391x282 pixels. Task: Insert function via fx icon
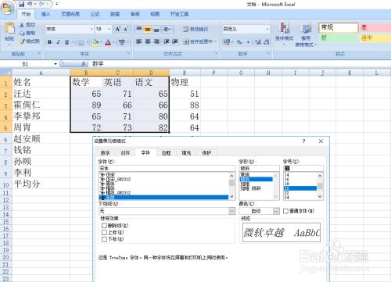(x=83, y=63)
